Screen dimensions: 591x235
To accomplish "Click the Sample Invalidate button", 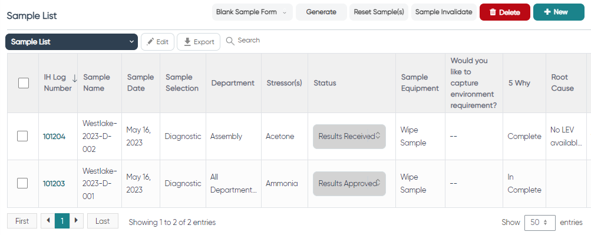I will coord(444,12).
